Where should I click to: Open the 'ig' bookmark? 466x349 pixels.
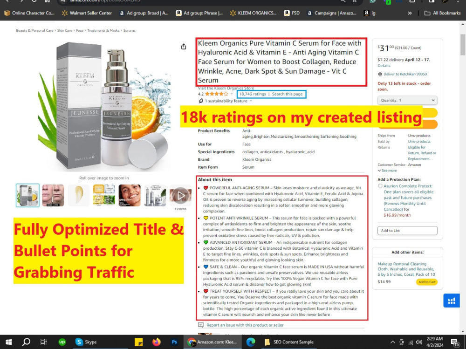point(370,13)
